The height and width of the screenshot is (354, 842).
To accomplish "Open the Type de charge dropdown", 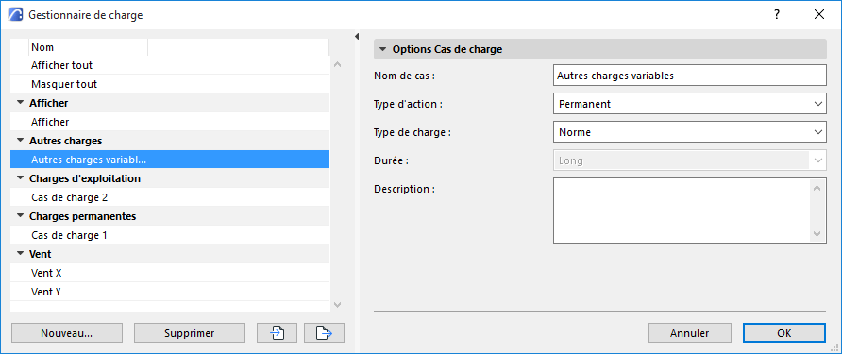I will click(x=689, y=131).
